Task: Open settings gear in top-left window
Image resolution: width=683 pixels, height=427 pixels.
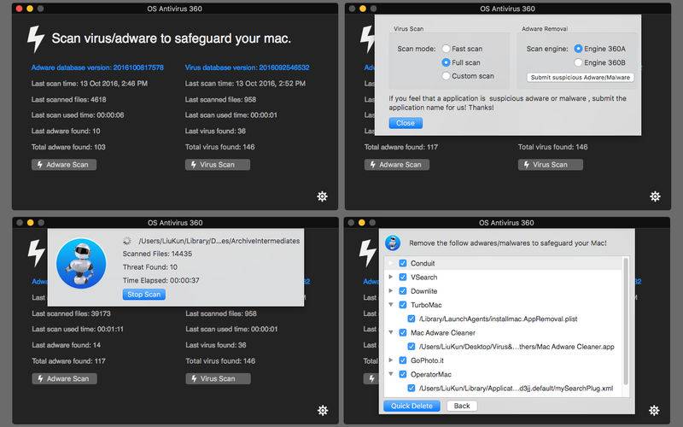Action: point(323,196)
